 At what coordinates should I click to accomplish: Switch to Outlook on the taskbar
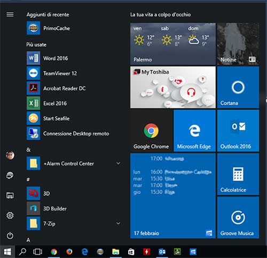(x=162, y=252)
